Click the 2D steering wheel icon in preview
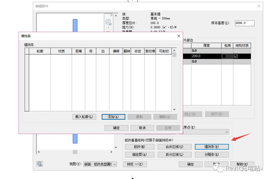Screen dimensions: 268x179 [x=108, y=22]
